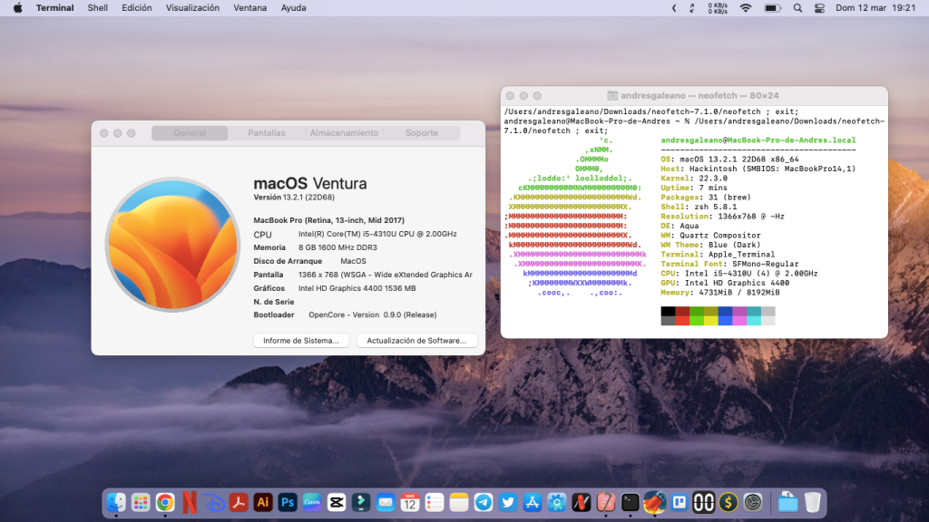Screen dimensions: 929x522
Task: Click the Wi-Fi status icon
Action: coord(746,8)
